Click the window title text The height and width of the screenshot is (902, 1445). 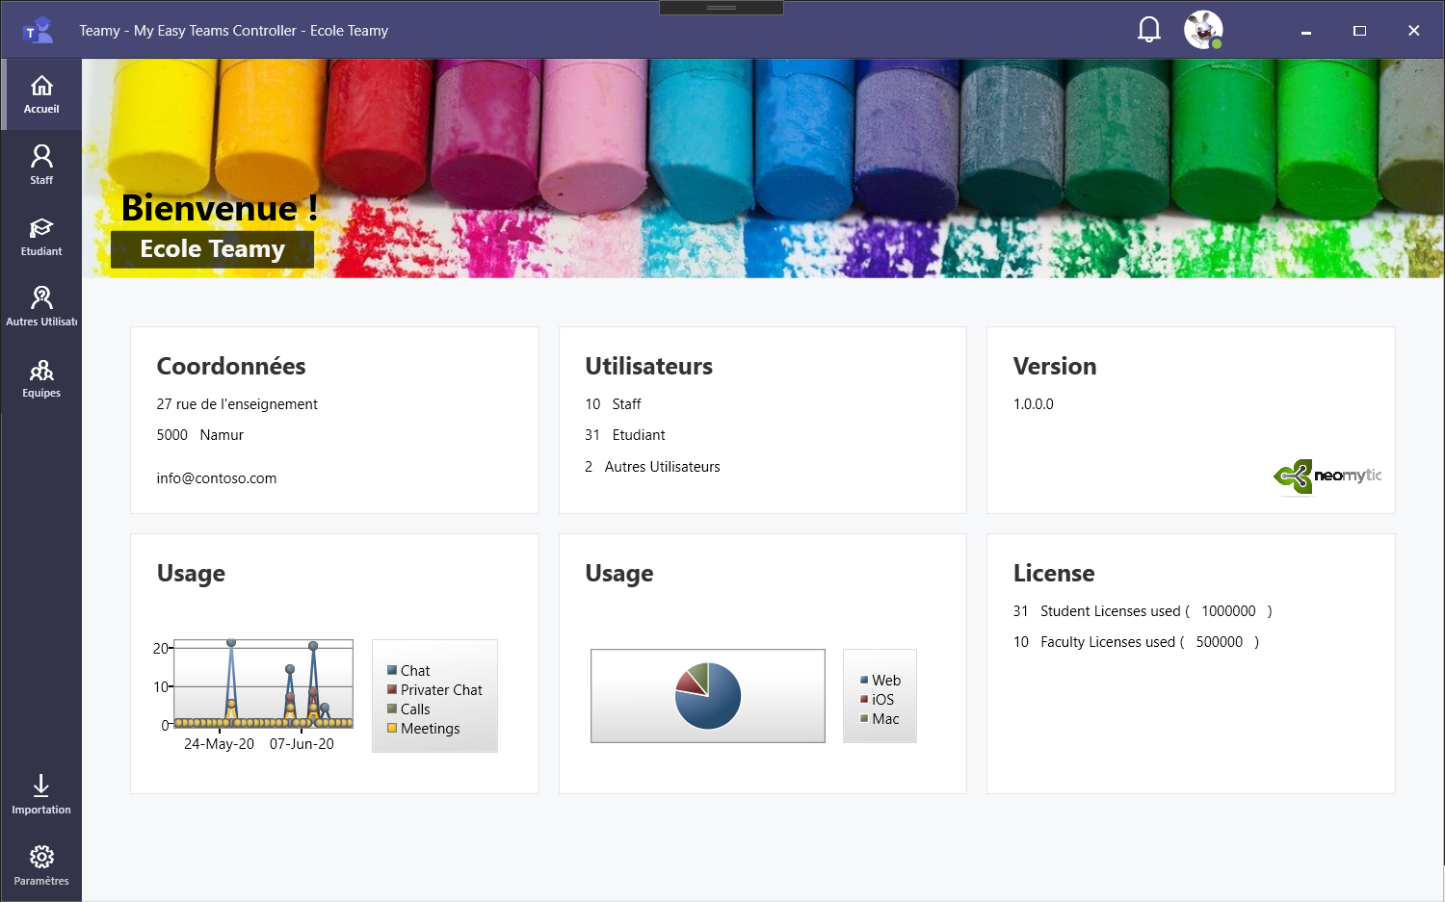coord(234,31)
